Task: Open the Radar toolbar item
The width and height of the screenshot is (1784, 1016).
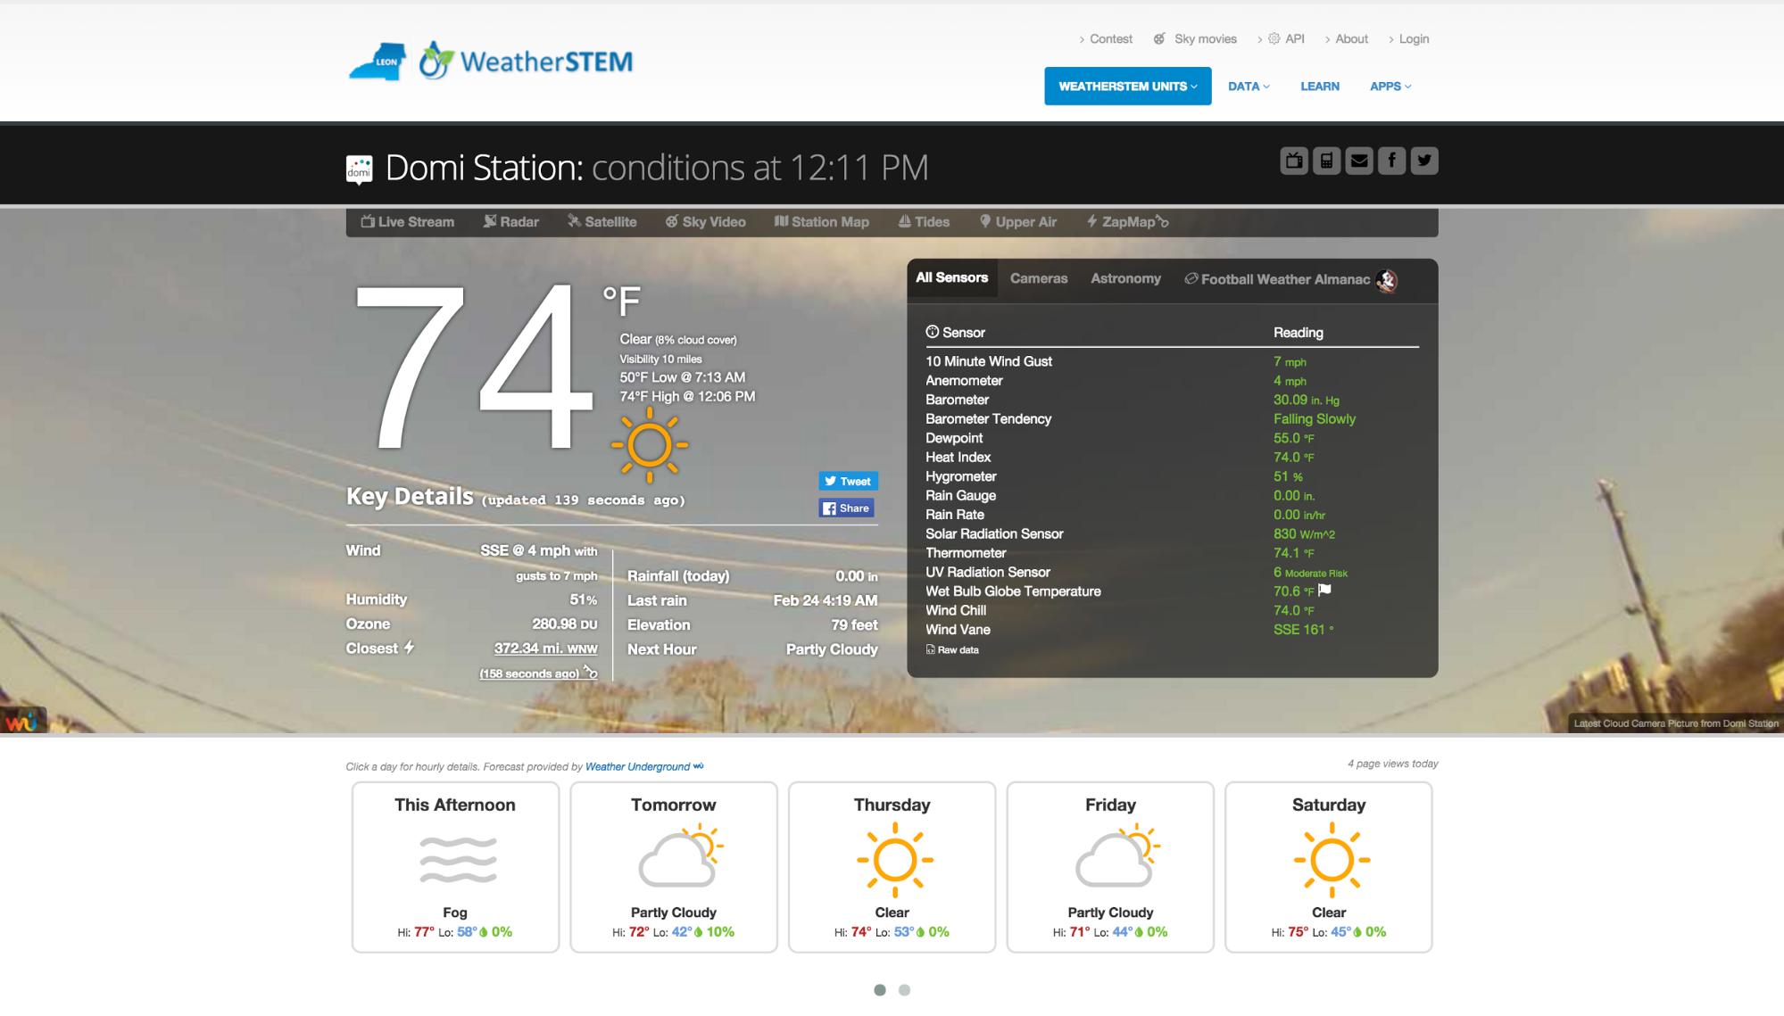Action: (x=511, y=222)
